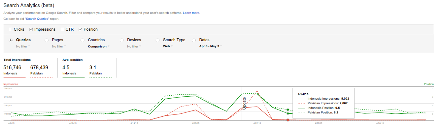Select the Countries radio button
The width and height of the screenshot is (439, 126).
pos(83,40)
